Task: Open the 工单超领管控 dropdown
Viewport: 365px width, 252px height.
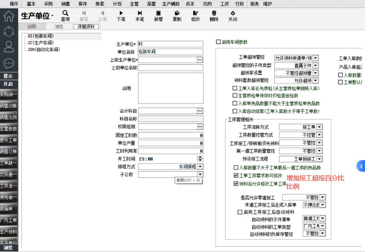Action: click(315, 58)
